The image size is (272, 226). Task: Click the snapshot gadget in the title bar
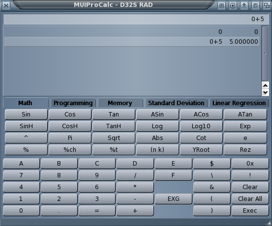[233, 5]
